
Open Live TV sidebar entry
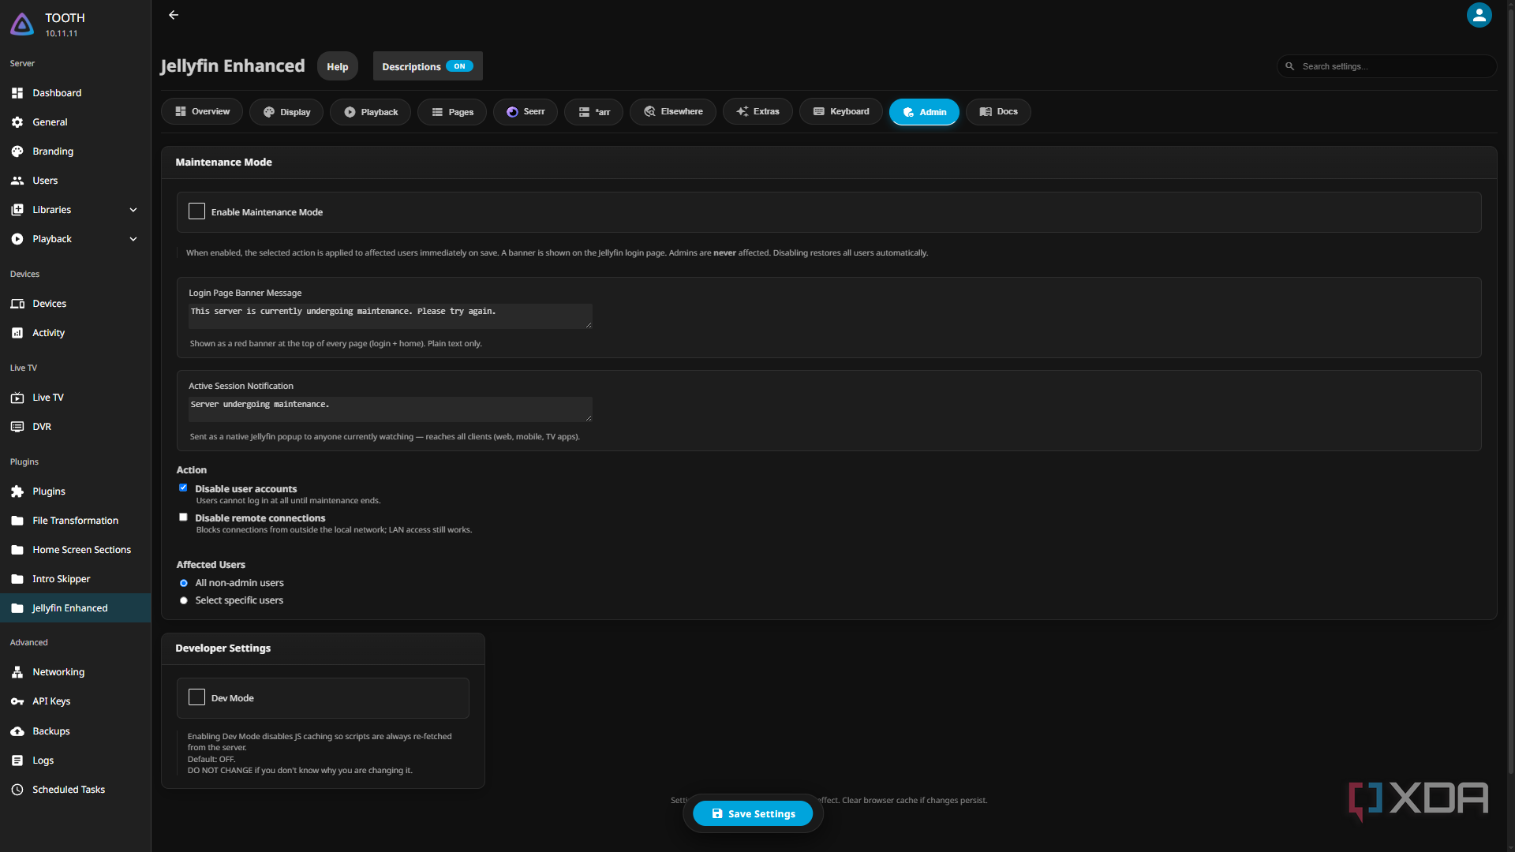pyautogui.click(x=75, y=398)
